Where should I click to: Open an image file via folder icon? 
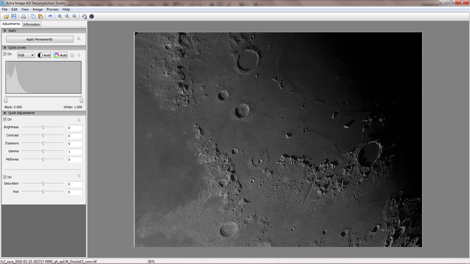coord(6,16)
